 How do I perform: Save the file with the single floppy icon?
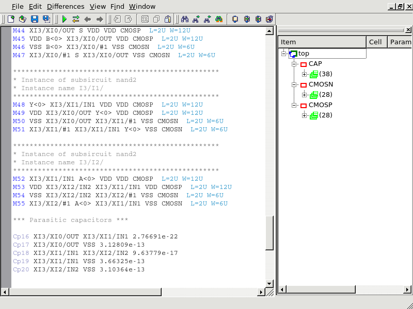click(x=35, y=19)
